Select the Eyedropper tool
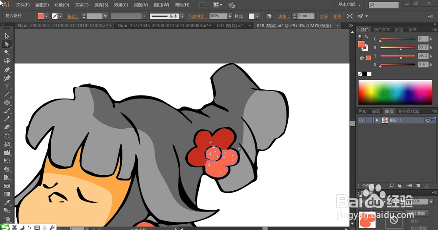Screen dimensions: 438x230 7,202
